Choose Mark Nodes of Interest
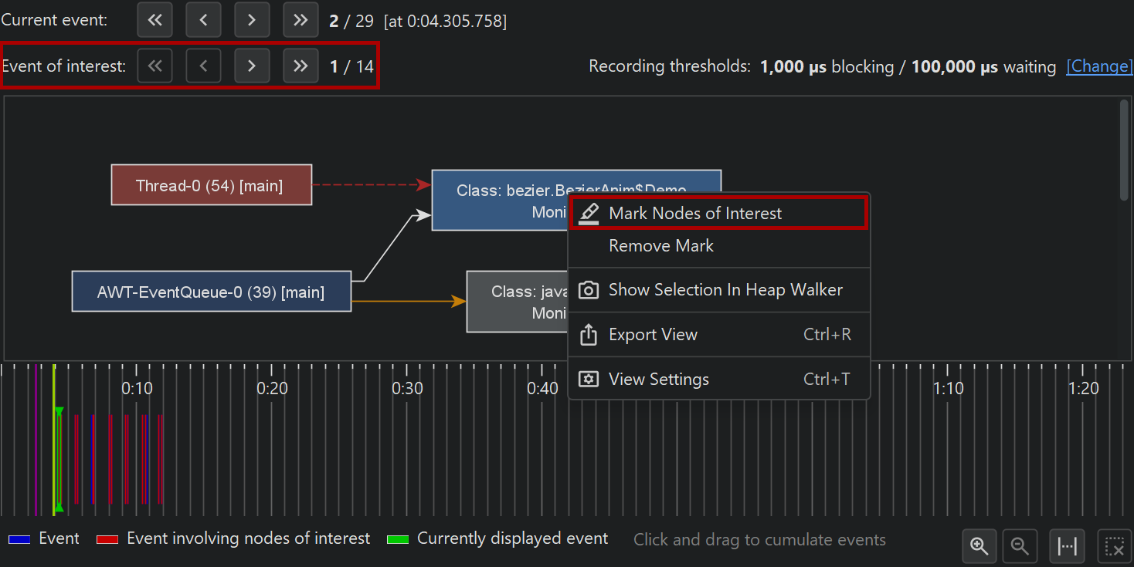 [695, 214]
